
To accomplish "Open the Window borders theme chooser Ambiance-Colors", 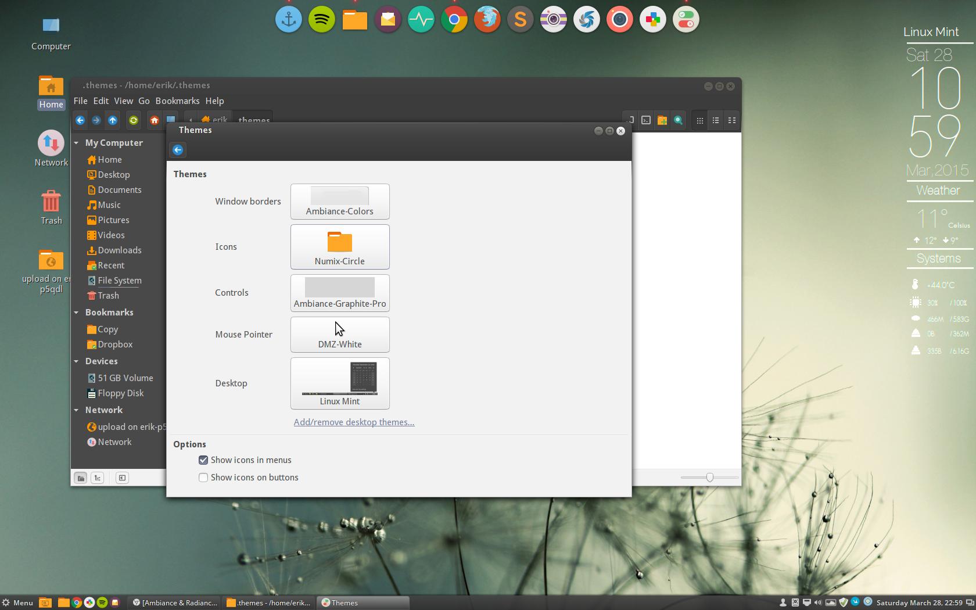I will 340,202.
